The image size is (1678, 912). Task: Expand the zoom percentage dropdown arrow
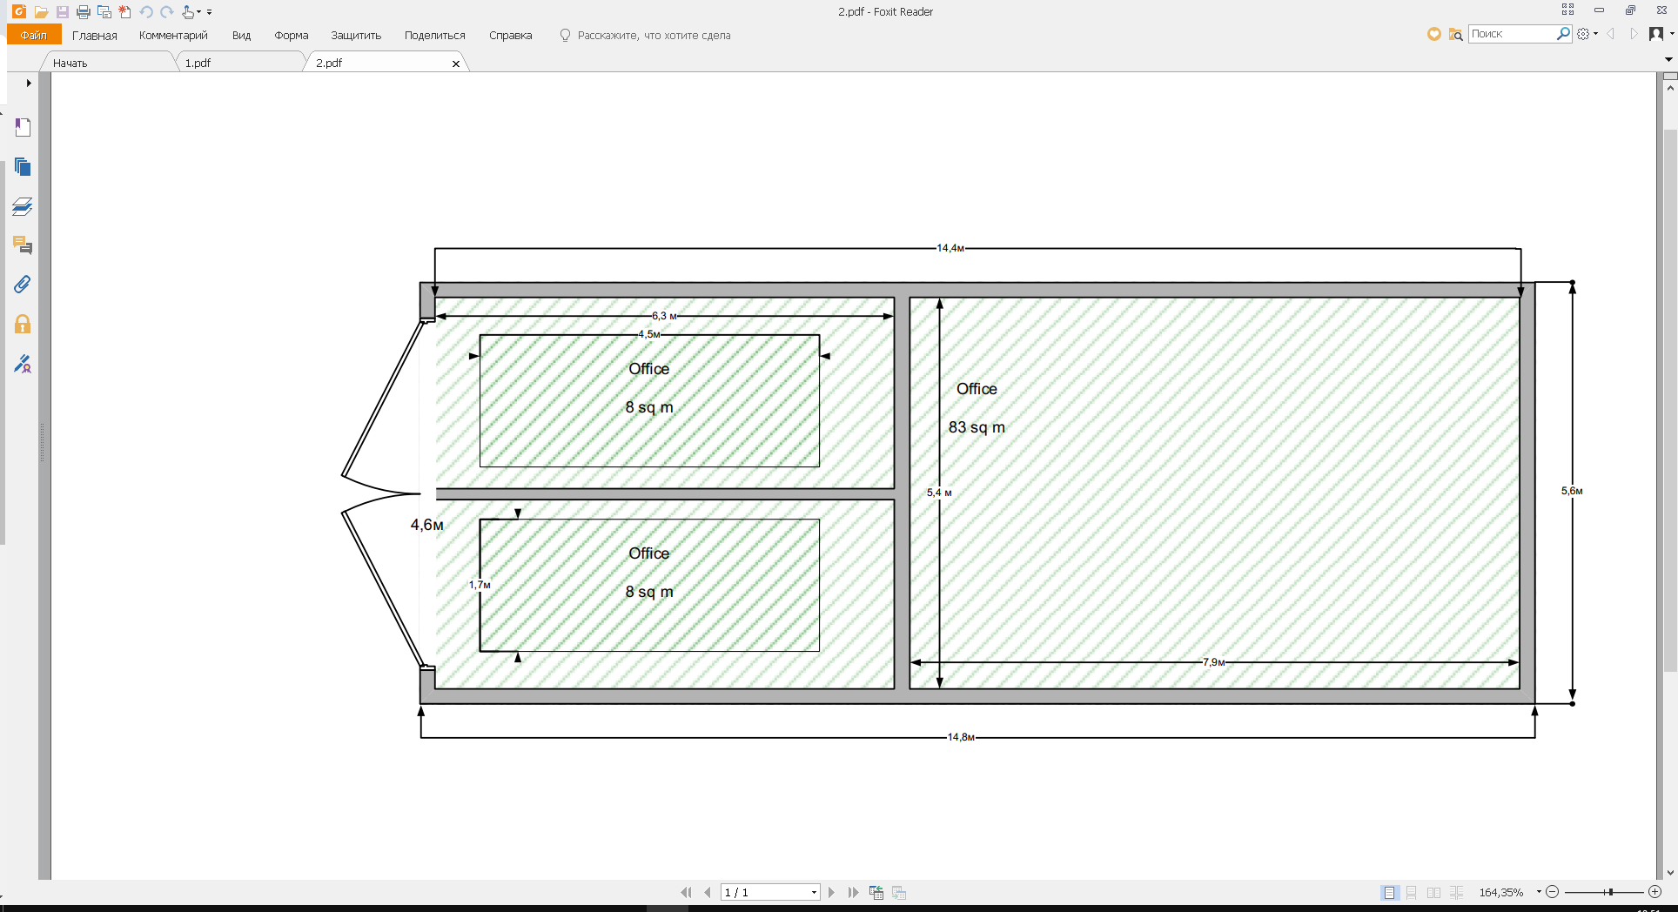click(1539, 892)
